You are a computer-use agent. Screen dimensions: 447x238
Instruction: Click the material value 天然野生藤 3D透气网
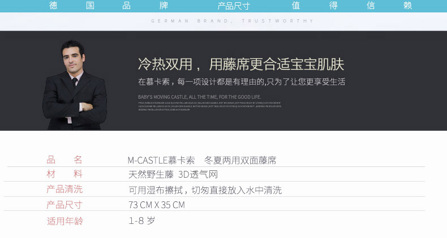pos(173,174)
